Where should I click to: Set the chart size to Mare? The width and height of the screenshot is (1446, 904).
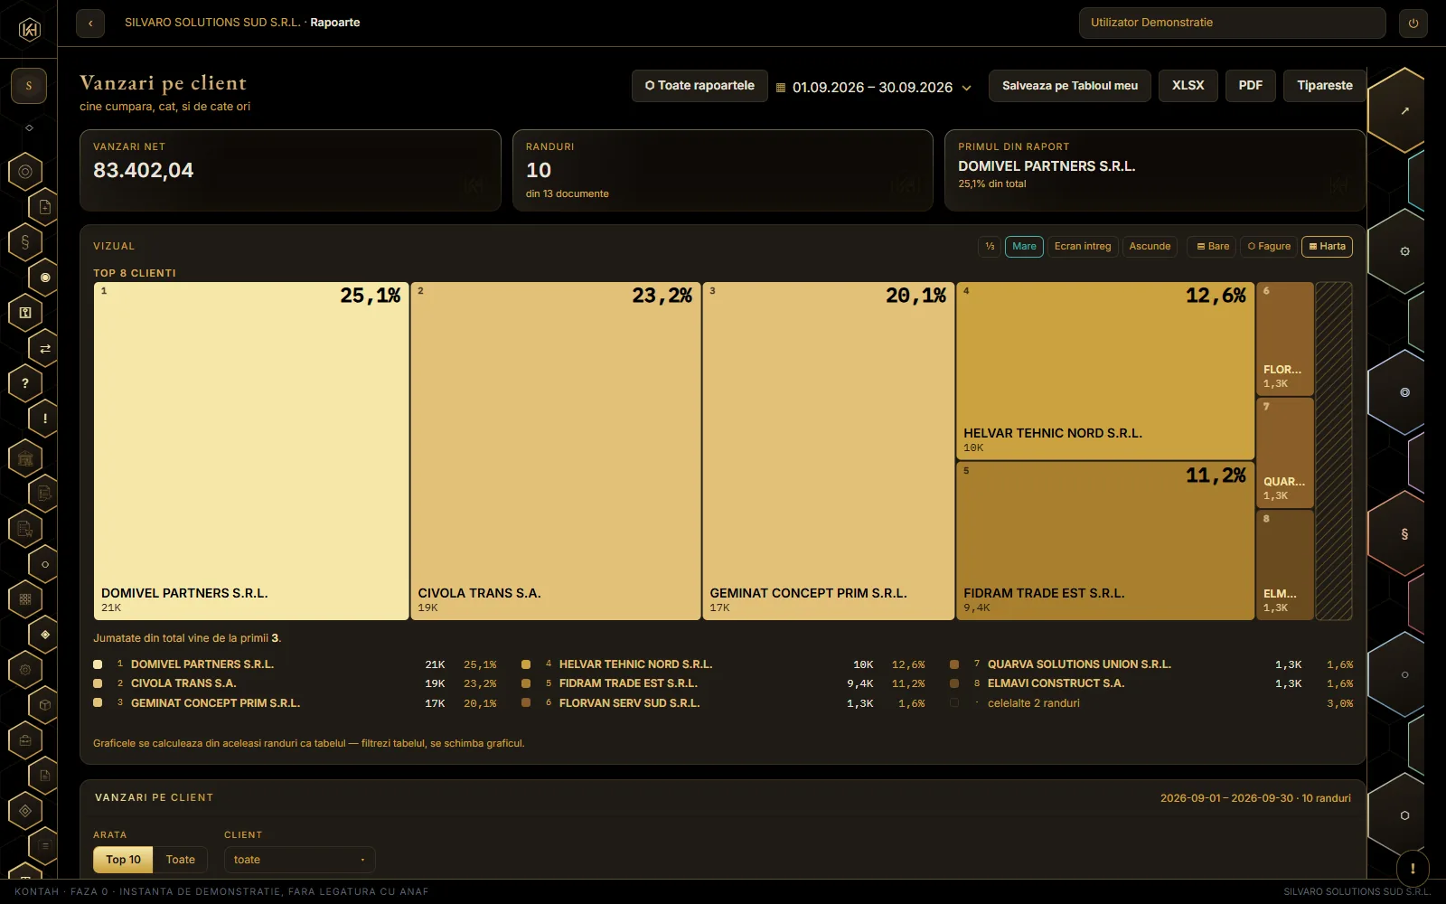[1024, 246]
